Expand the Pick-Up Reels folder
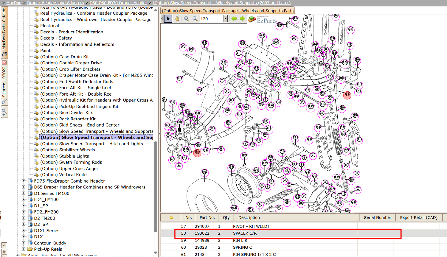The width and height of the screenshot is (447, 257). (24, 249)
